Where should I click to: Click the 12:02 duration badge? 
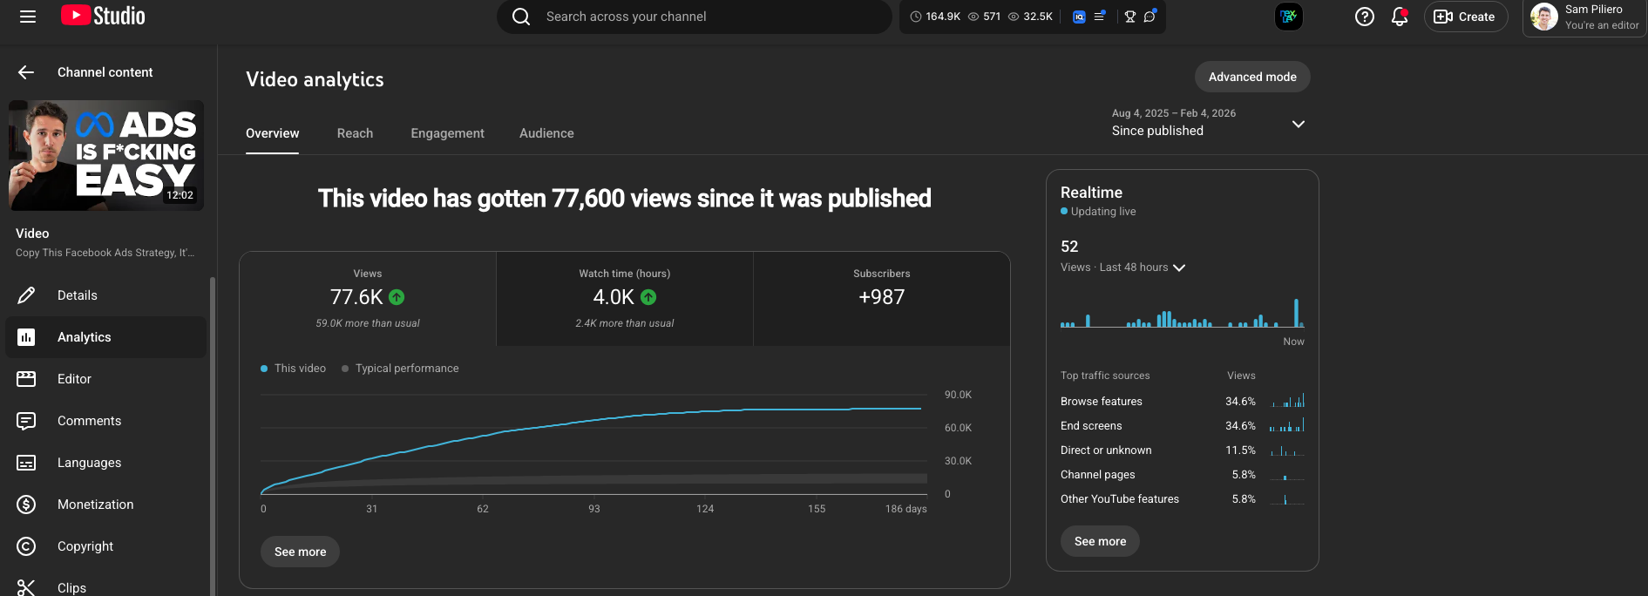coord(180,195)
